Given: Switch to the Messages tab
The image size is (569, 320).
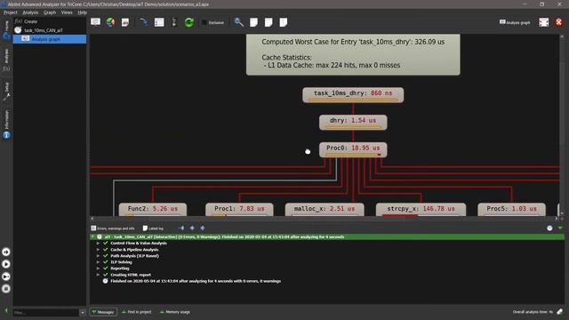Looking at the screenshot, I should (x=103, y=312).
